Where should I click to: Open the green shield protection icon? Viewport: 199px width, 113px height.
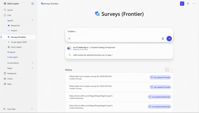(188, 3)
